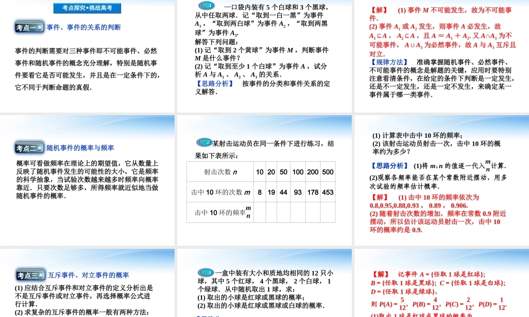This screenshot has height=317, width=529.
Task: Click 【思路分析】 label in the white-and-black balls slide
Action: pyautogui.click(x=214, y=83)
